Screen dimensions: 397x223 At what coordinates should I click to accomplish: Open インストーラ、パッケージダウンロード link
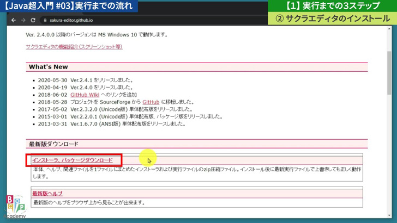(x=73, y=160)
